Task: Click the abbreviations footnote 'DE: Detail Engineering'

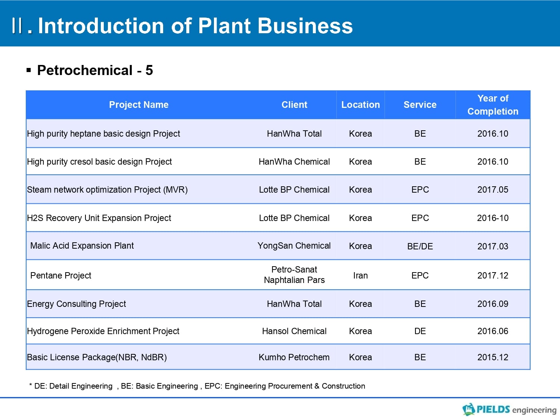Action: tap(73, 386)
